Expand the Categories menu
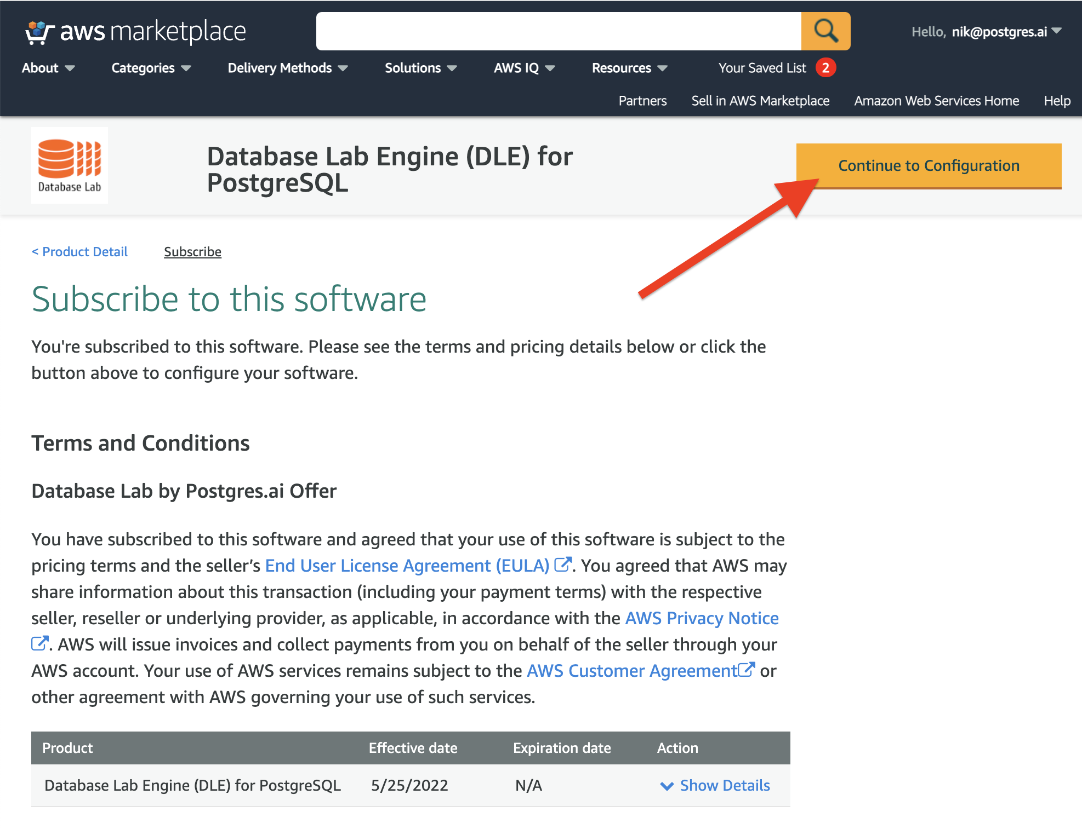1082x829 pixels. 151,68
